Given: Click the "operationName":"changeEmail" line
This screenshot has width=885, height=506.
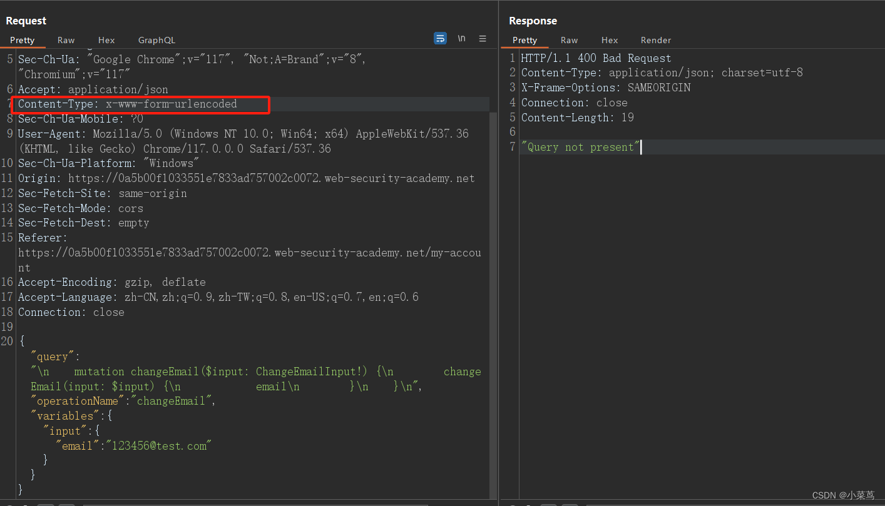Looking at the screenshot, I should pos(123,401).
